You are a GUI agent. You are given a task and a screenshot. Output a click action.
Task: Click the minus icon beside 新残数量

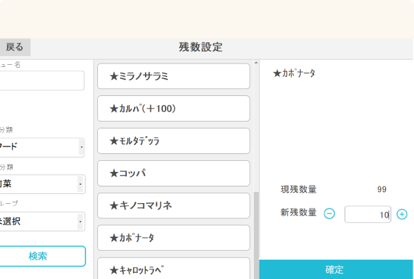[x=329, y=214]
